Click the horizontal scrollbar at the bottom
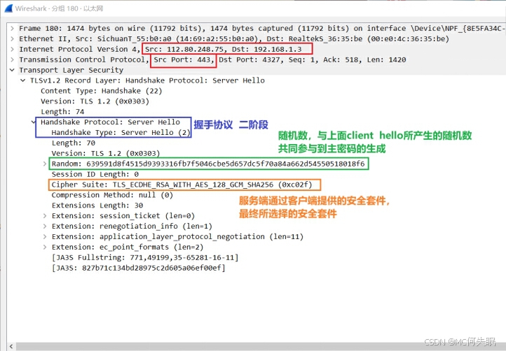 [210, 345]
